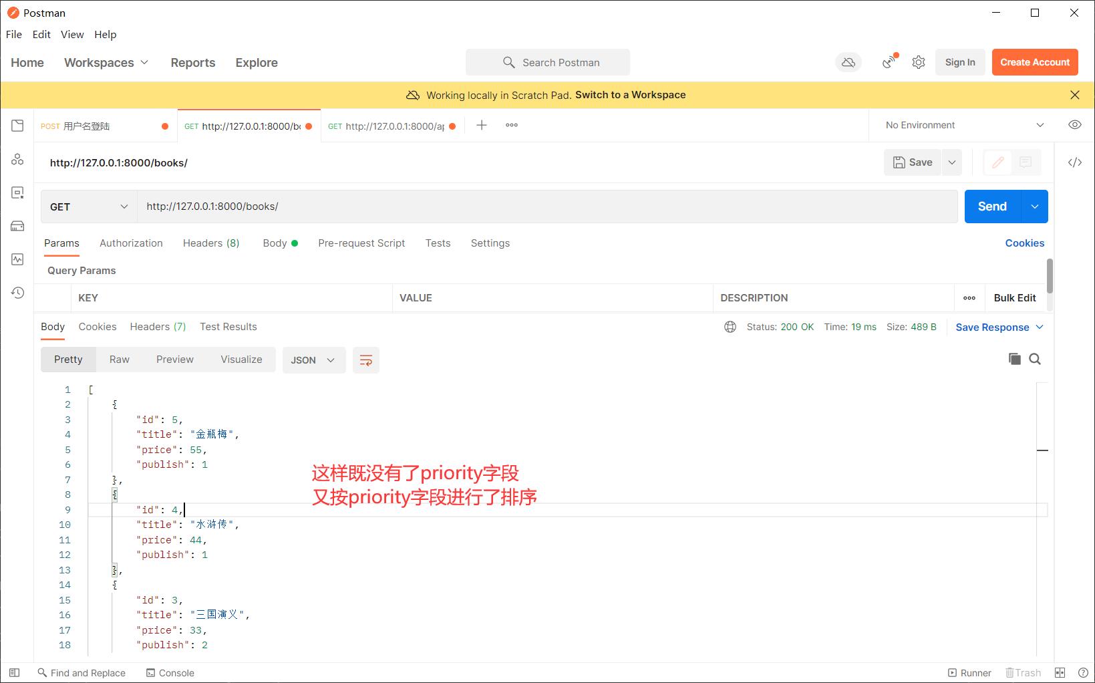The width and height of the screenshot is (1095, 683).
Task: Switch to the Authorization tab
Action: click(x=131, y=243)
